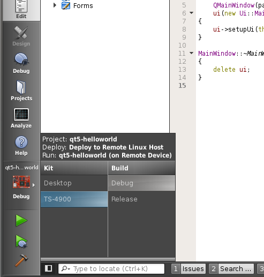Run the project with green play button

tap(21, 221)
